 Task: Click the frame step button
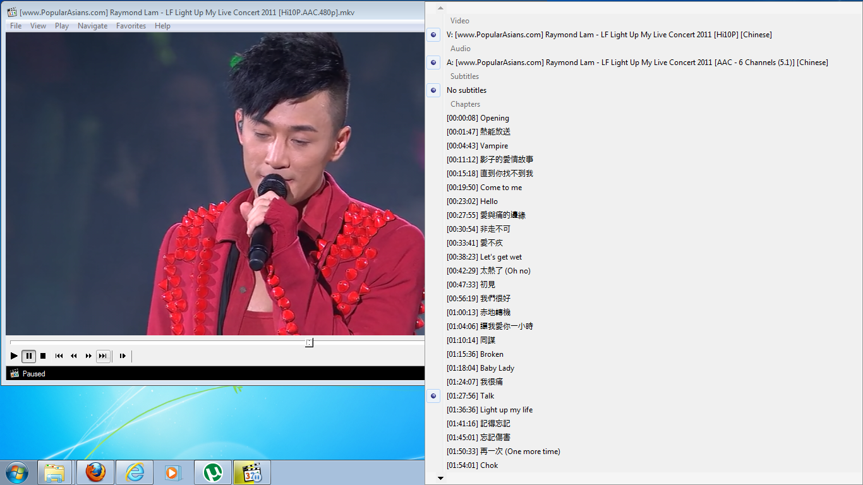click(x=123, y=356)
